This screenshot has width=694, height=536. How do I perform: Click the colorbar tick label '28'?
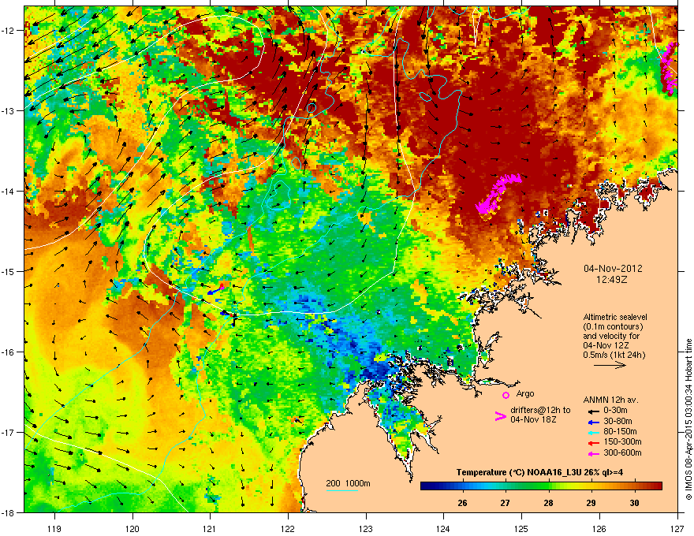click(548, 503)
